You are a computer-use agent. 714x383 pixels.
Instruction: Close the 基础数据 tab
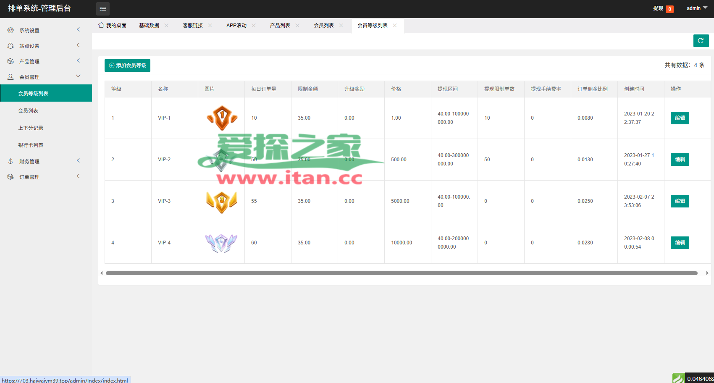[x=167, y=26]
